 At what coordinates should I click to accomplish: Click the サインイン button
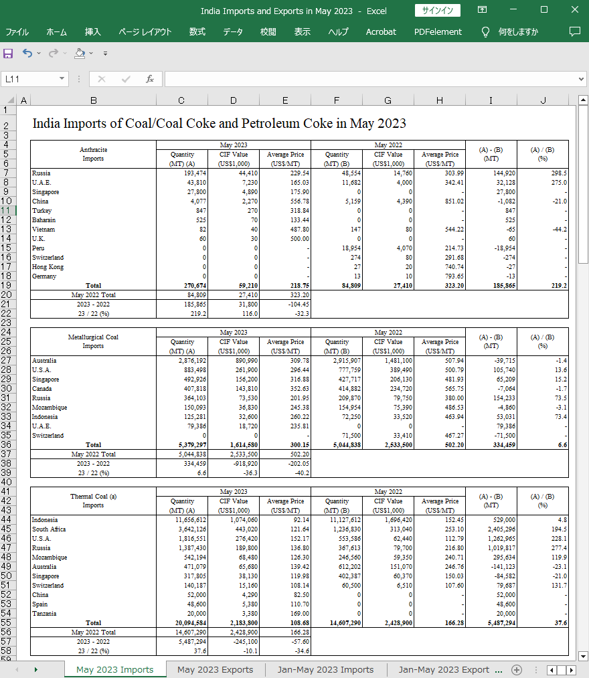(438, 11)
